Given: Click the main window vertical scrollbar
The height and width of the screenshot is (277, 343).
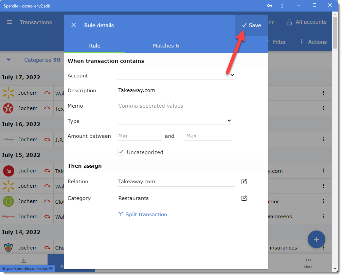Looking at the screenshot, I should (x=335, y=33).
